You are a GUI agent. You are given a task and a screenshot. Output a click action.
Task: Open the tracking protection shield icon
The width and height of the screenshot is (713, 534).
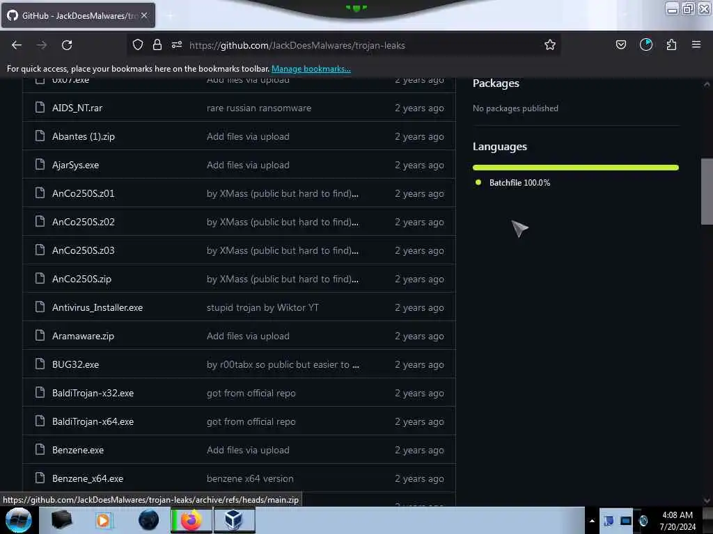click(138, 44)
